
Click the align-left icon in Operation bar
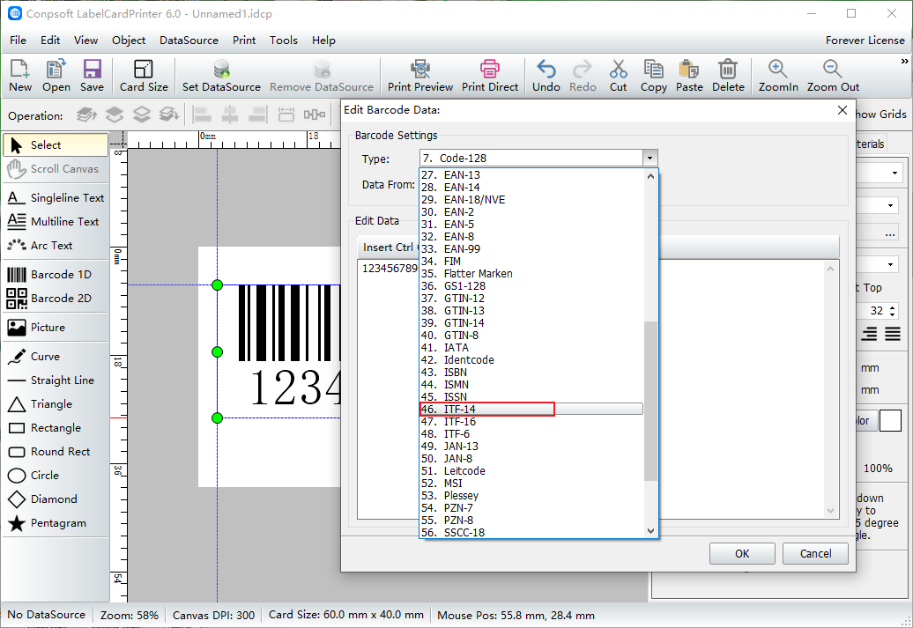pyautogui.click(x=202, y=115)
